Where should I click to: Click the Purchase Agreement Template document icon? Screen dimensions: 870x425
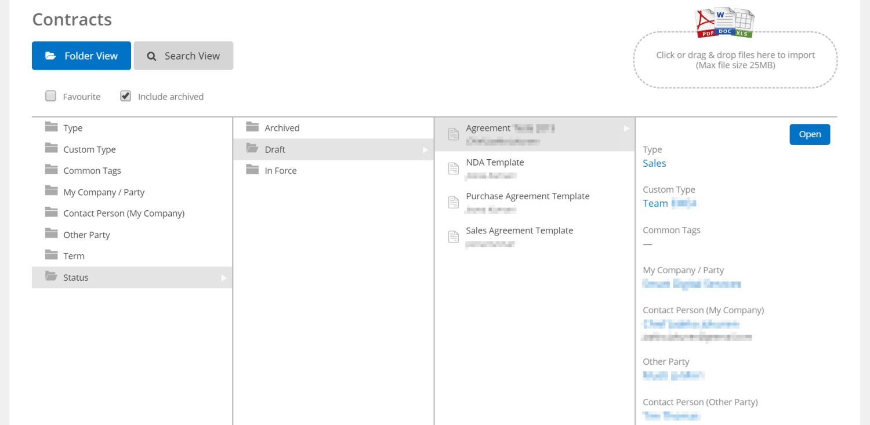454,203
